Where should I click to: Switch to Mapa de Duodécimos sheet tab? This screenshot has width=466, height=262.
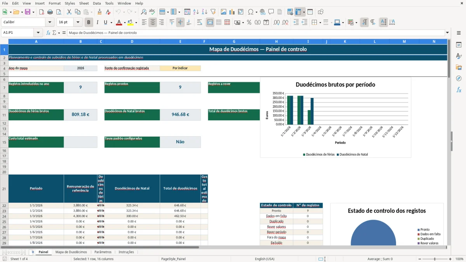click(71, 252)
